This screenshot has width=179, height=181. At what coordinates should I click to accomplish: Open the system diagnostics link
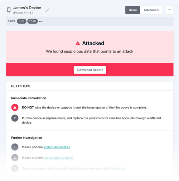57,147
